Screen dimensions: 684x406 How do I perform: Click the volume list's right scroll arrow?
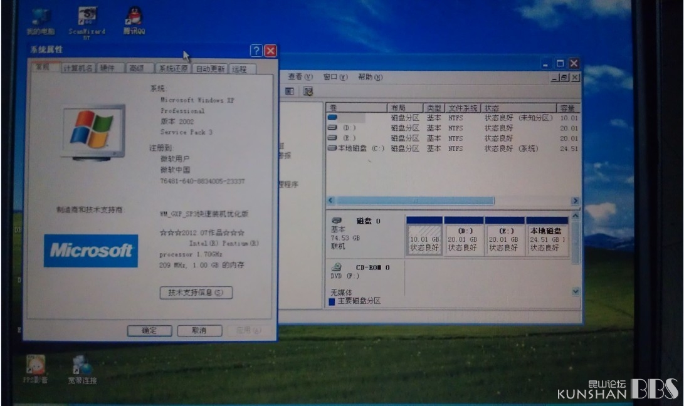pos(575,200)
